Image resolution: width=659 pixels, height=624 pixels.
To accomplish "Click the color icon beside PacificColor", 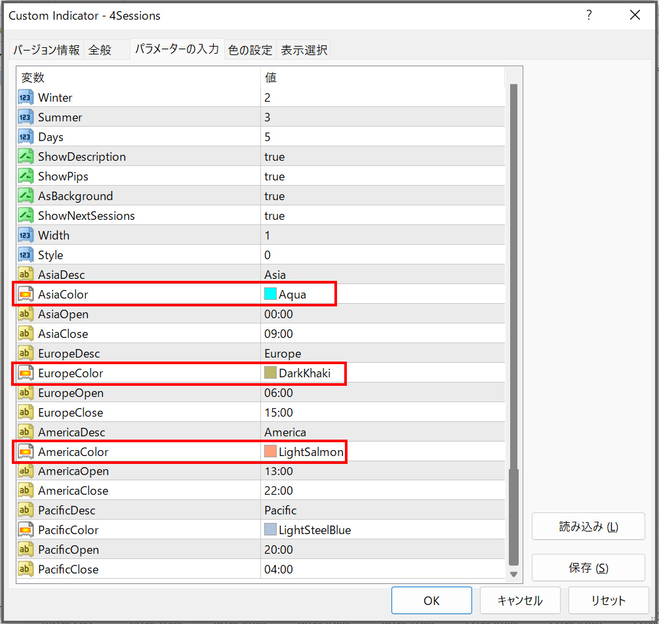I will [x=26, y=530].
